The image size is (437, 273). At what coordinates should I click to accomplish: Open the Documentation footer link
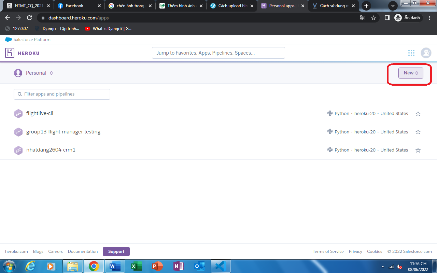83,252
